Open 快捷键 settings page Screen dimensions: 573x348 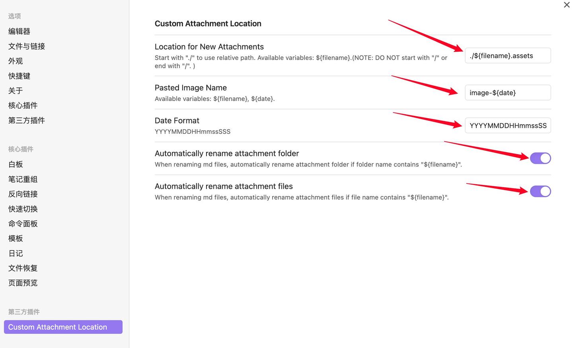19,76
